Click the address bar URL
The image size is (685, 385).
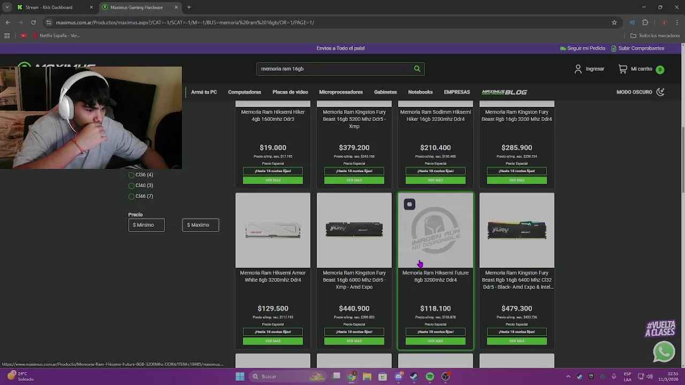[x=185, y=22]
